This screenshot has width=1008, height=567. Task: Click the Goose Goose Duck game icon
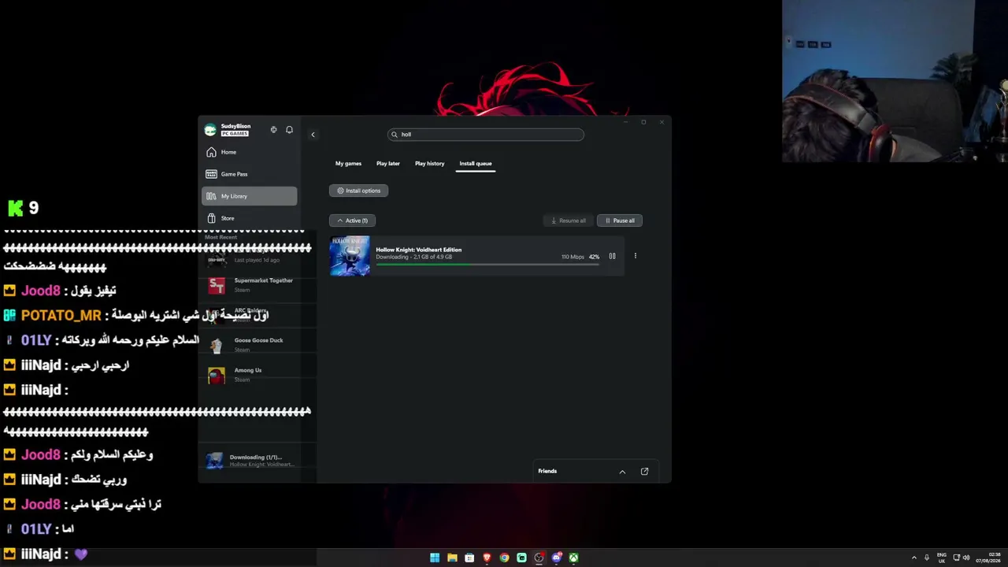tap(217, 345)
